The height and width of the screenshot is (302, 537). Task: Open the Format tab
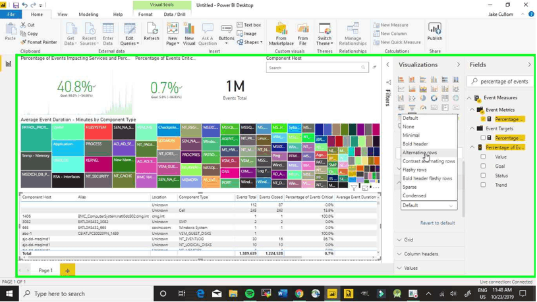tap(145, 14)
